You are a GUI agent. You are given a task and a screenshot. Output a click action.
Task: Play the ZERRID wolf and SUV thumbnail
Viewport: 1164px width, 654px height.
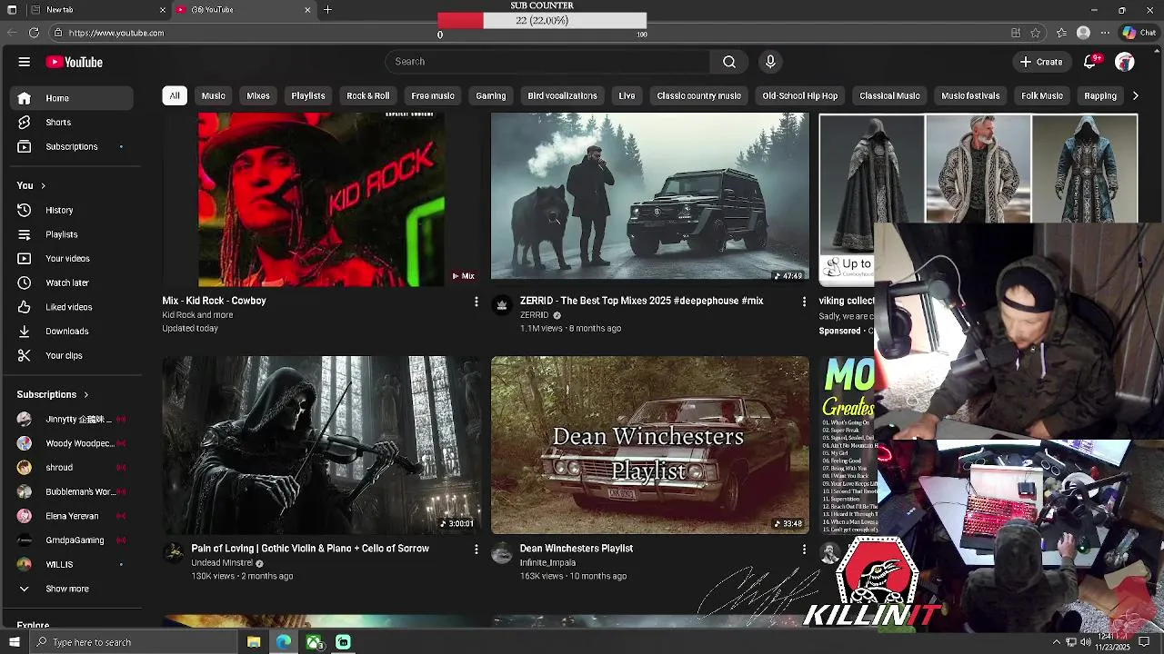(649, 196)
